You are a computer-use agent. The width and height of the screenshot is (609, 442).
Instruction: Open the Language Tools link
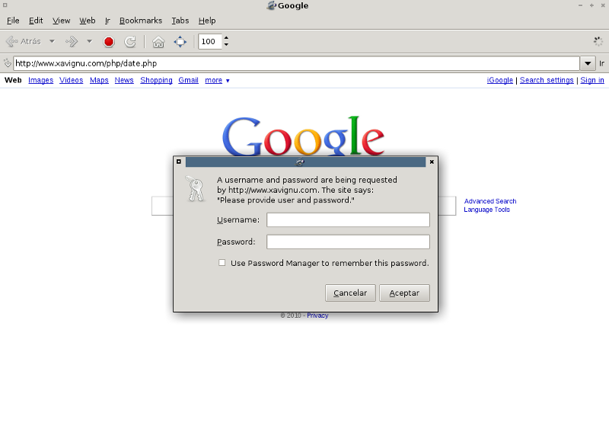pyautogui.click(x=486, y=210)
